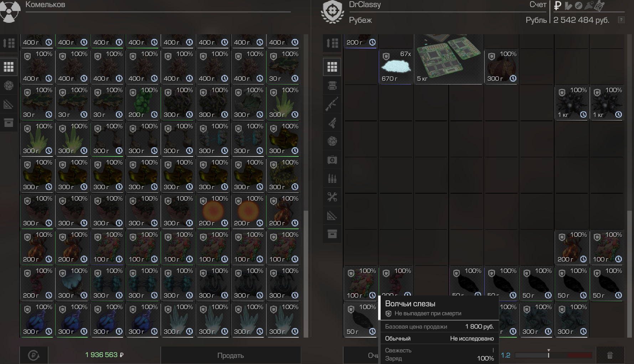The height and width of the screenshot is (364, 634).
Task: Select the wrench tools filter in player inventory
Action: click(x=332, y=197)
